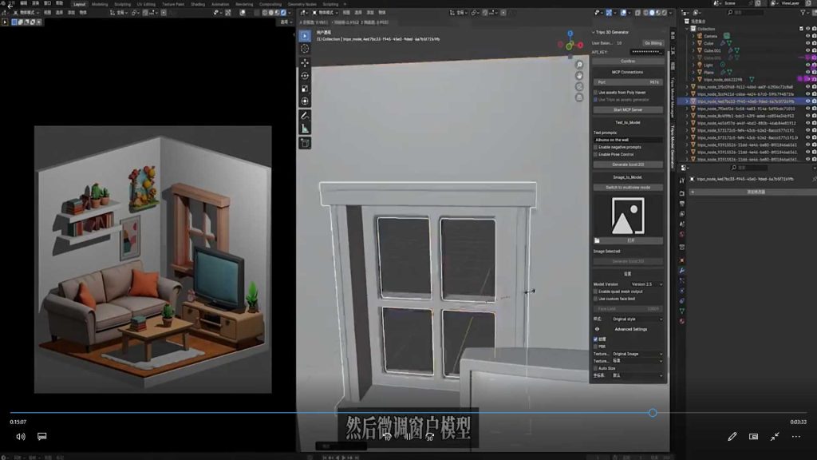The image size is (817, 460).
Task: Switch to the Modeling workspace tab
Action: (x=100, y=4)
